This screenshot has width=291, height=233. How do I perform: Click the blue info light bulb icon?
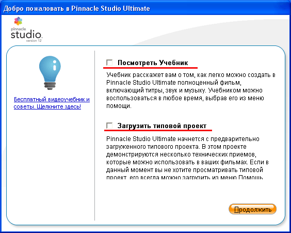50,73
